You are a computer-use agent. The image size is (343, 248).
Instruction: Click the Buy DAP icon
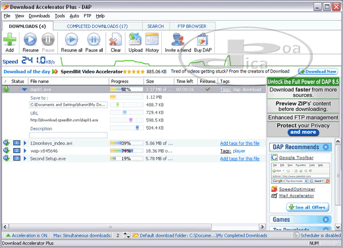[203, 39]
